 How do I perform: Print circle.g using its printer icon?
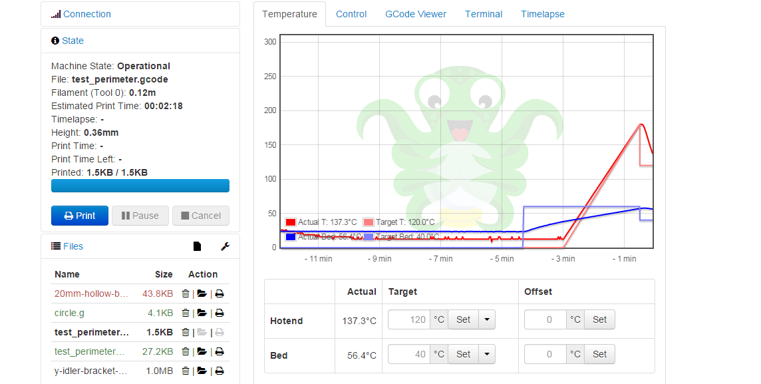coord(220,313)
